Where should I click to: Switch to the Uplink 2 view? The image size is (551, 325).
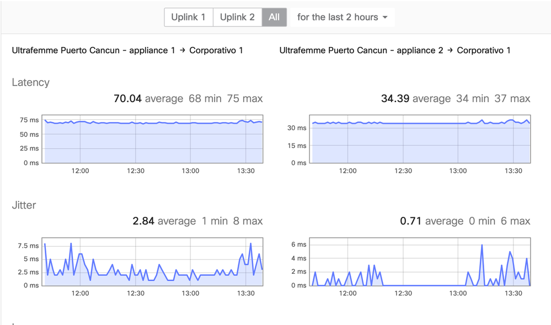point(237,17)
